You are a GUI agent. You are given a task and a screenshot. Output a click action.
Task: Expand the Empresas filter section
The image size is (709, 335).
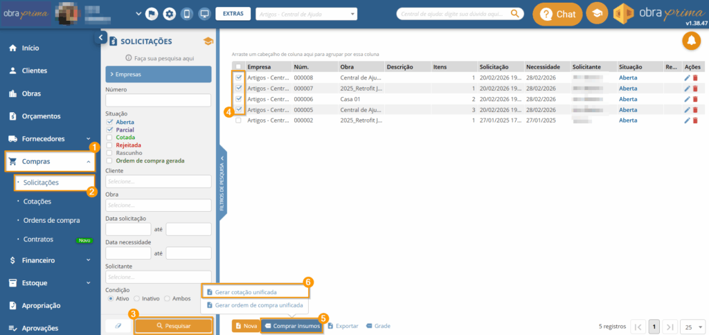(158, 74)
